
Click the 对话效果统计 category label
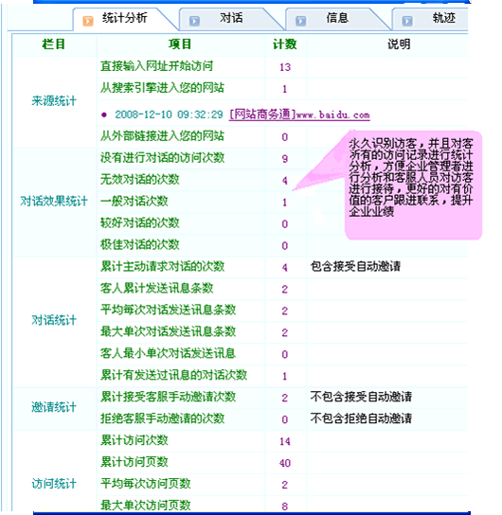click(x=54, y=201)
